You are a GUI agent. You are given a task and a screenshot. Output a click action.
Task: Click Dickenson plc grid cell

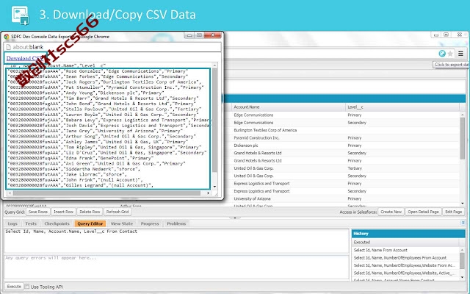[288, 146]
